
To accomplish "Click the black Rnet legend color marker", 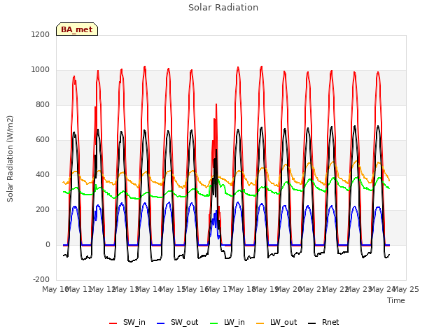I will pyautogui.click(x=312, y=323).
